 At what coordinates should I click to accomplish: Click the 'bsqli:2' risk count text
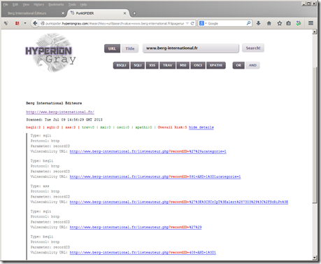(33, 127)
